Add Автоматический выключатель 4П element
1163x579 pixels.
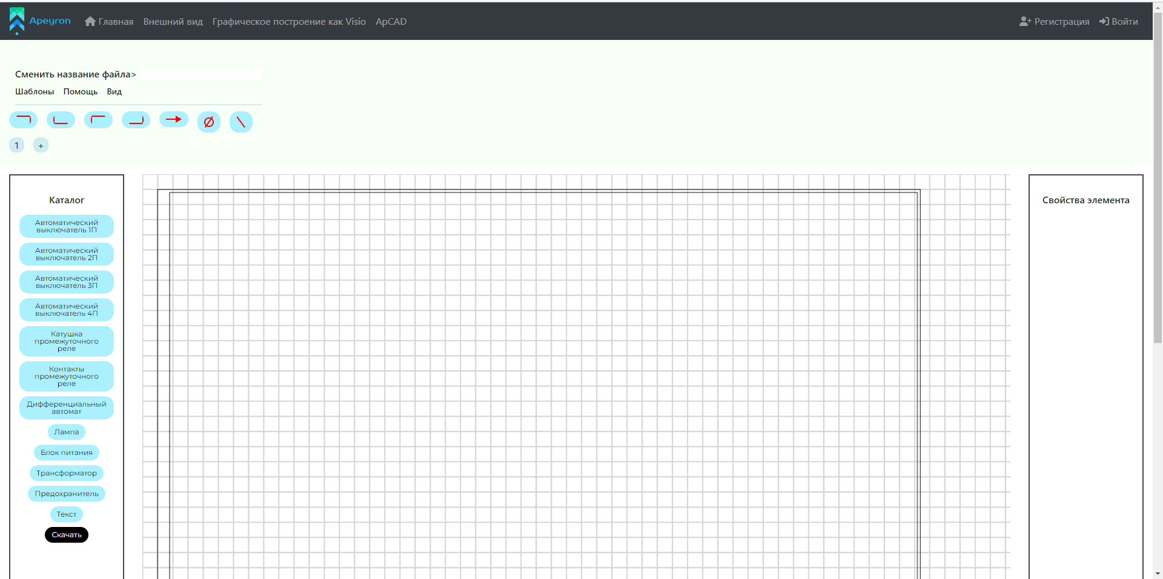tap(67, 310)
